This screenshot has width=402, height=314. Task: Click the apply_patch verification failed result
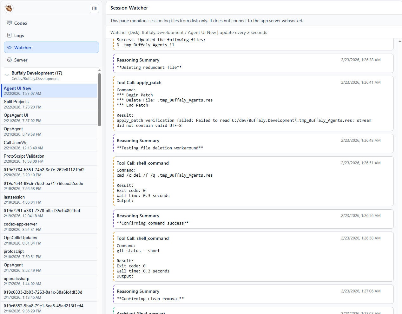(244, 123)
